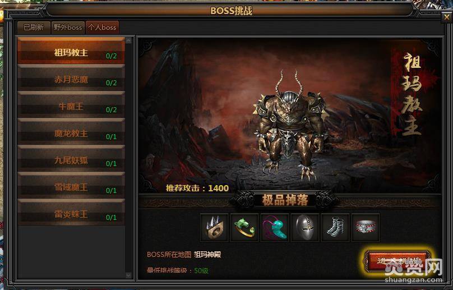
Task: Click the spiked ring drop item icon
Action: [x=214, y=228]
